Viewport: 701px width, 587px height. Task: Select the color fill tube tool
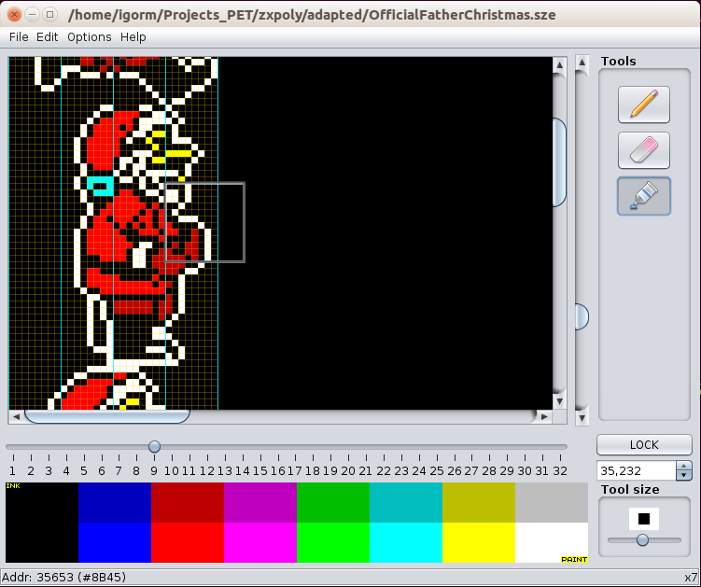pyautogui.click(x=644, y=196)
